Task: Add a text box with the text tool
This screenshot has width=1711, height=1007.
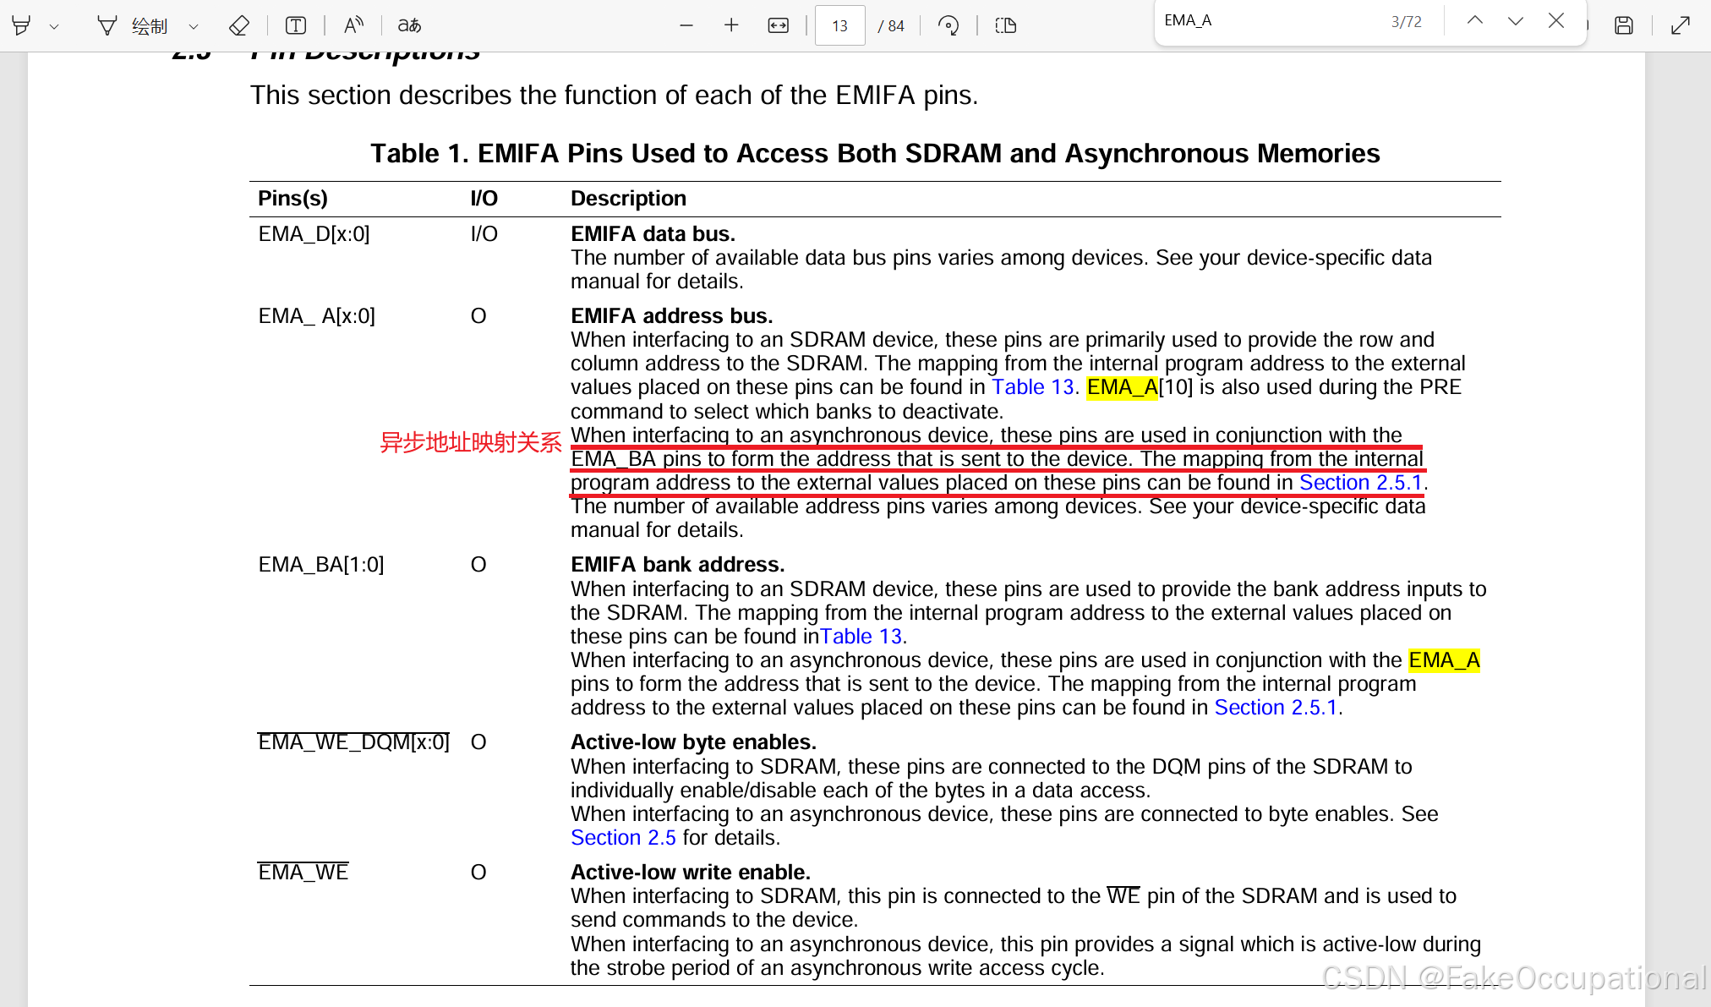Action: click(x=295, y=25)
